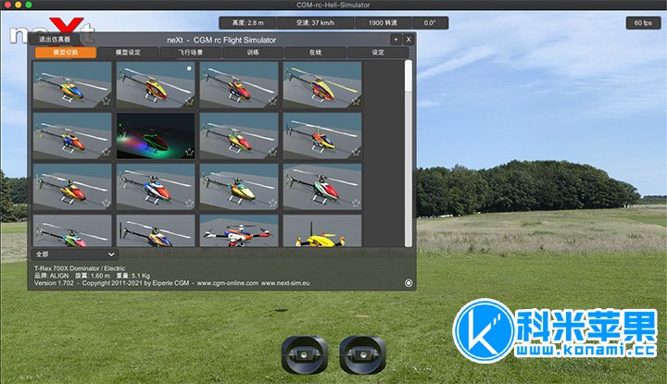Star the green-and-red canopy helicopter
Image resolution: width=667 pixels, height=384 pixels.
(x=272, y=152)
